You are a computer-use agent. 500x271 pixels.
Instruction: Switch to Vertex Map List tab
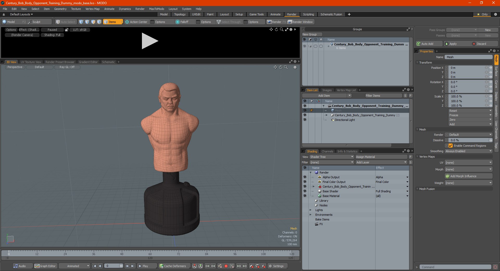click(346, 90)
